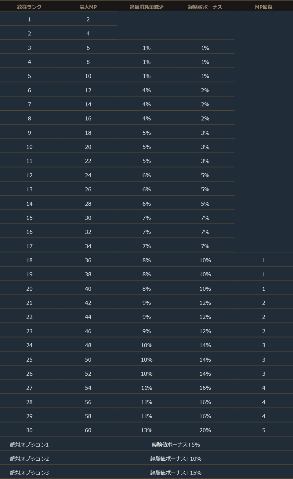Click the 経験値ボーナス+10% text
Viewport: 293px width, 479px height.
click(176, 459)
